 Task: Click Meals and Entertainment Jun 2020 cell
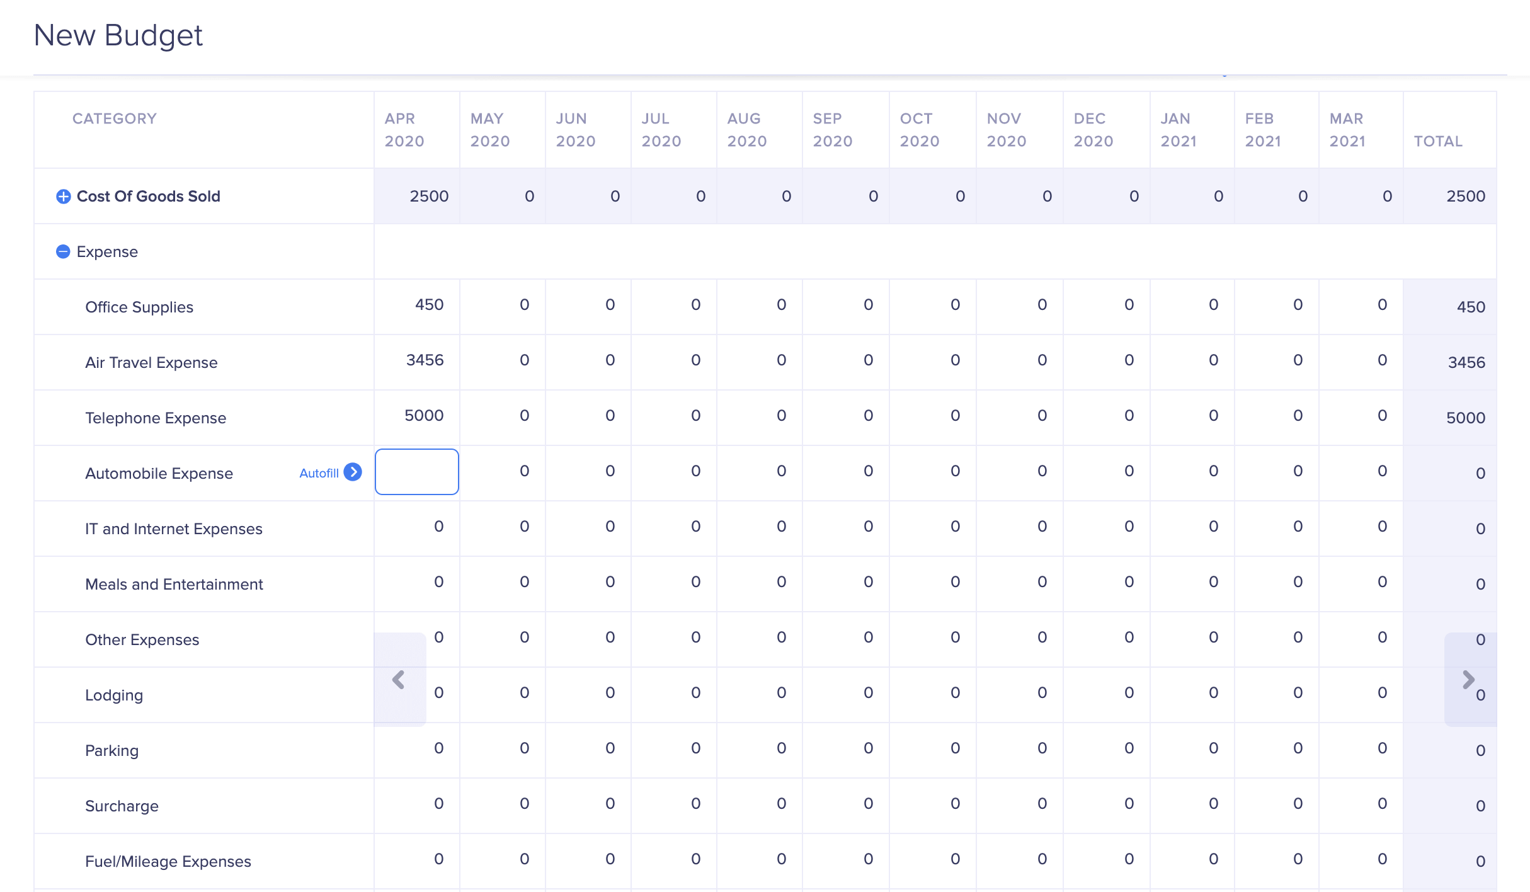[588, 583]
